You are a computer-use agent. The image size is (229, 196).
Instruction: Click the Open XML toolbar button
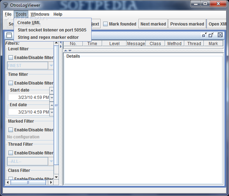click(217, 24)
